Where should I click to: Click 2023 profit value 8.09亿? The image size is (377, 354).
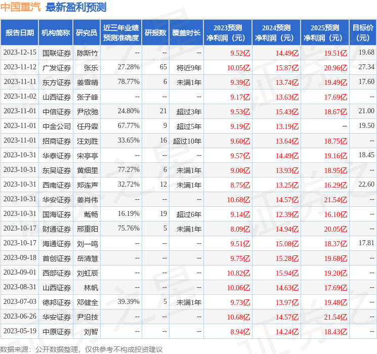(x=240, y=229)
